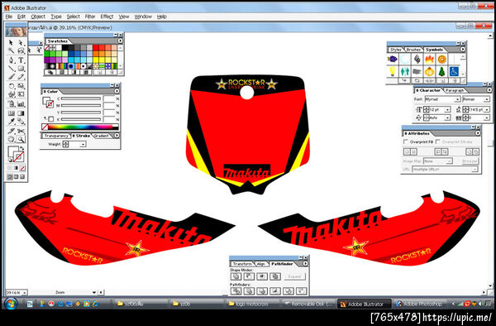The image size is (496, 326).
Task: Open the stroke Weight dropdown
Action: (83, 144)
